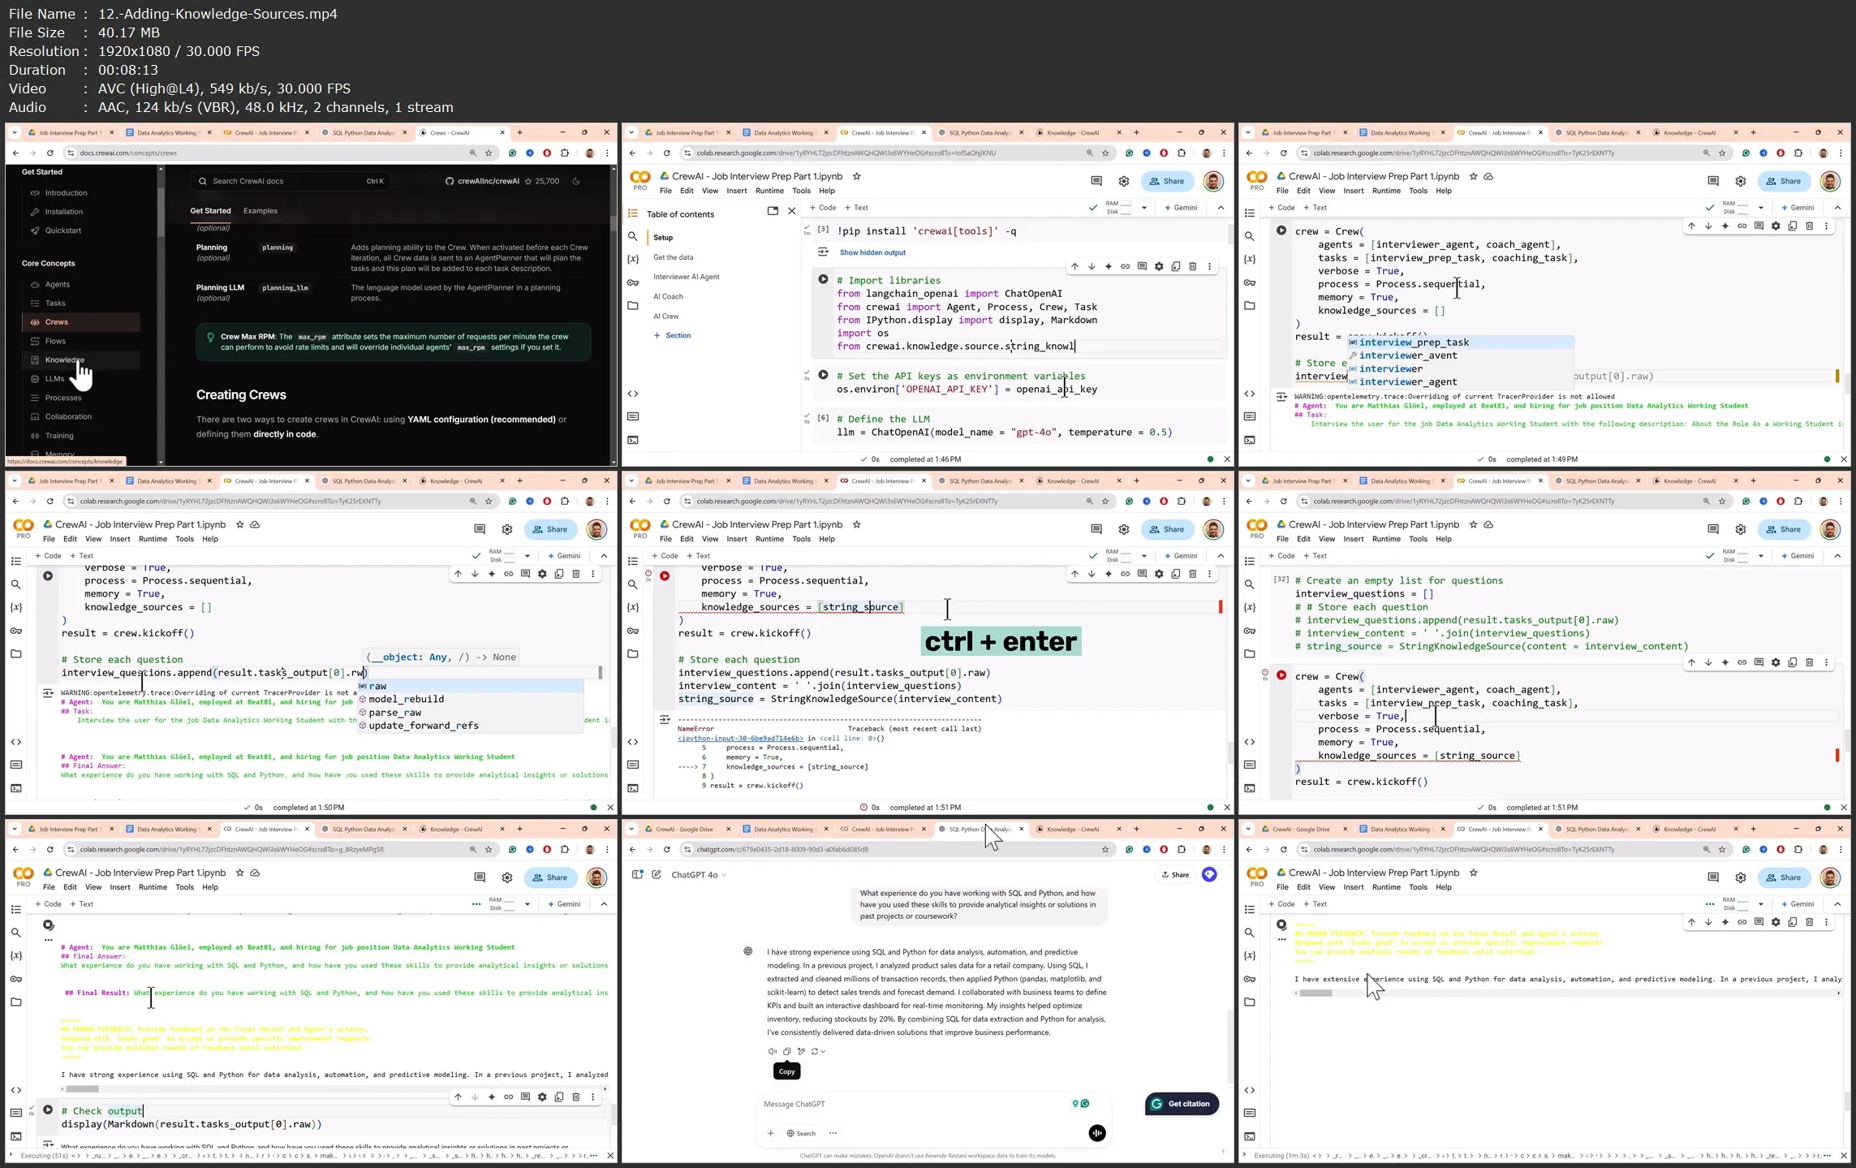Click the horizontal scrollbar under 'I have extensive experience' output

(x=1316, y=993)
